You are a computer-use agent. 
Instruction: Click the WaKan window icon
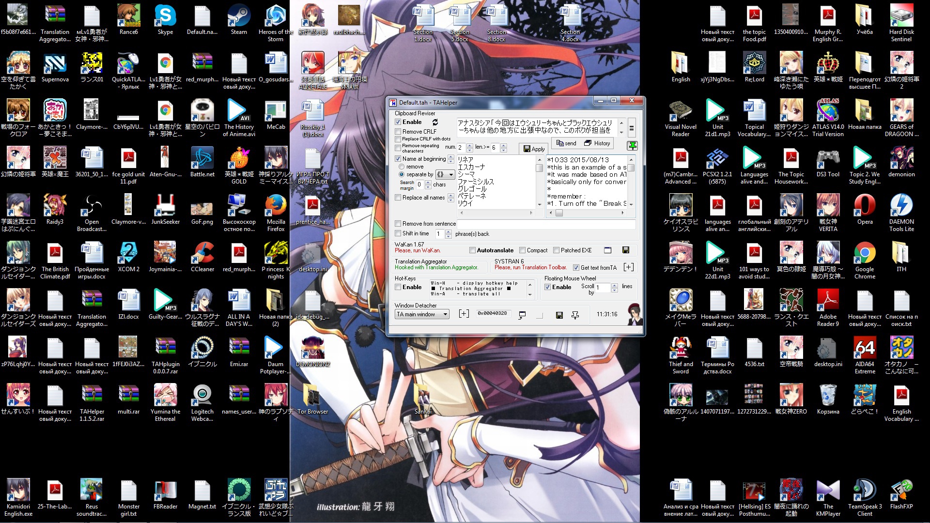[x=607, y=250]
